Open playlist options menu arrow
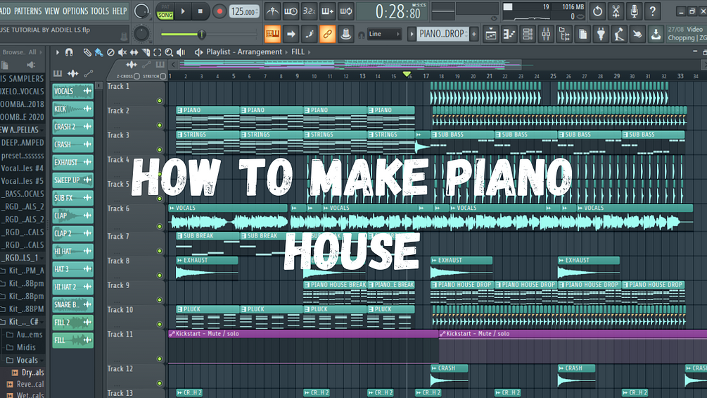Image resolution: width=707 pixels, height=398 pixels. pos(57,52)
